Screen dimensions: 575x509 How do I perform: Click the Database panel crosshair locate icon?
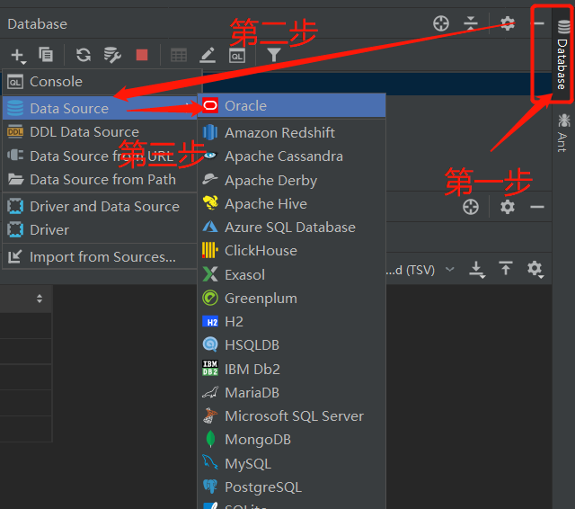coord(441,24)
